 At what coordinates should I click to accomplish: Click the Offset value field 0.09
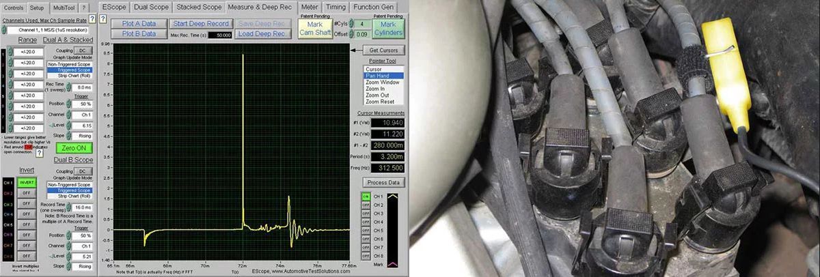click(362, 33)
